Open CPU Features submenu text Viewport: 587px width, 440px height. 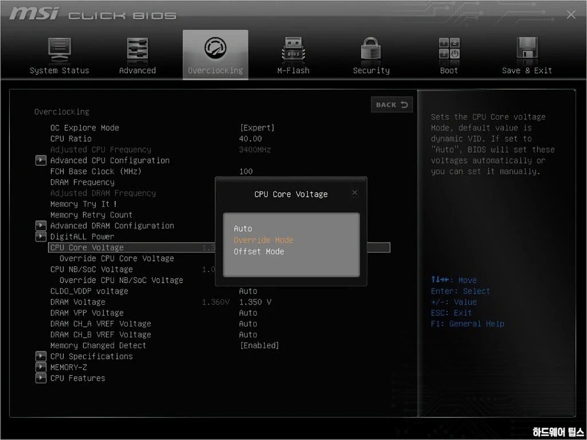[77, 378]
